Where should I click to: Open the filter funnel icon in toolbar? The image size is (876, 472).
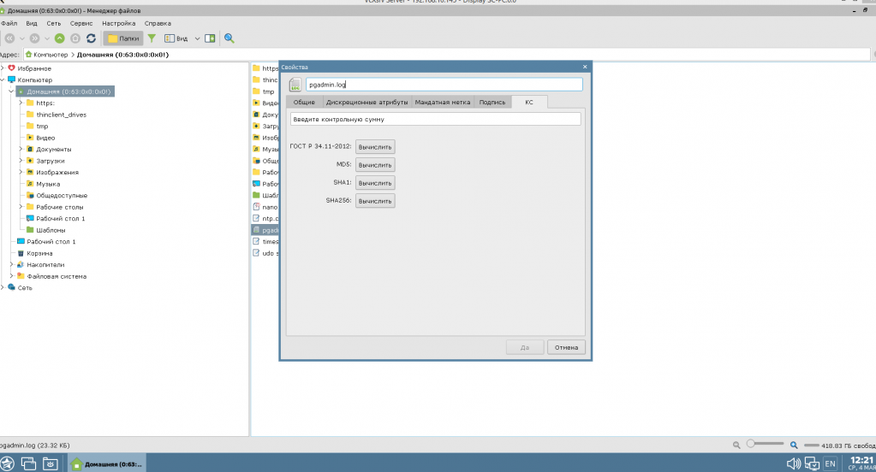click(152, 38)
